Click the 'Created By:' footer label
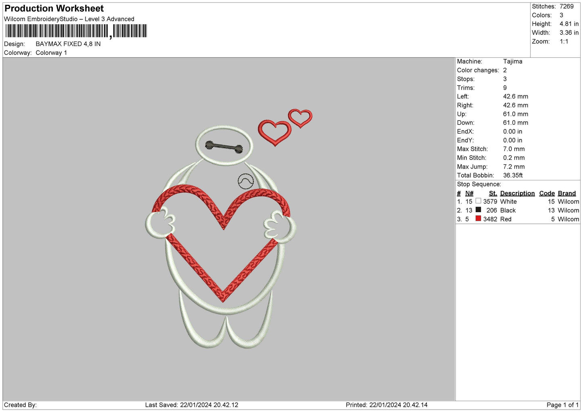Image resolution: width=583 pixels, height=412 pixels. pos(20,405)
